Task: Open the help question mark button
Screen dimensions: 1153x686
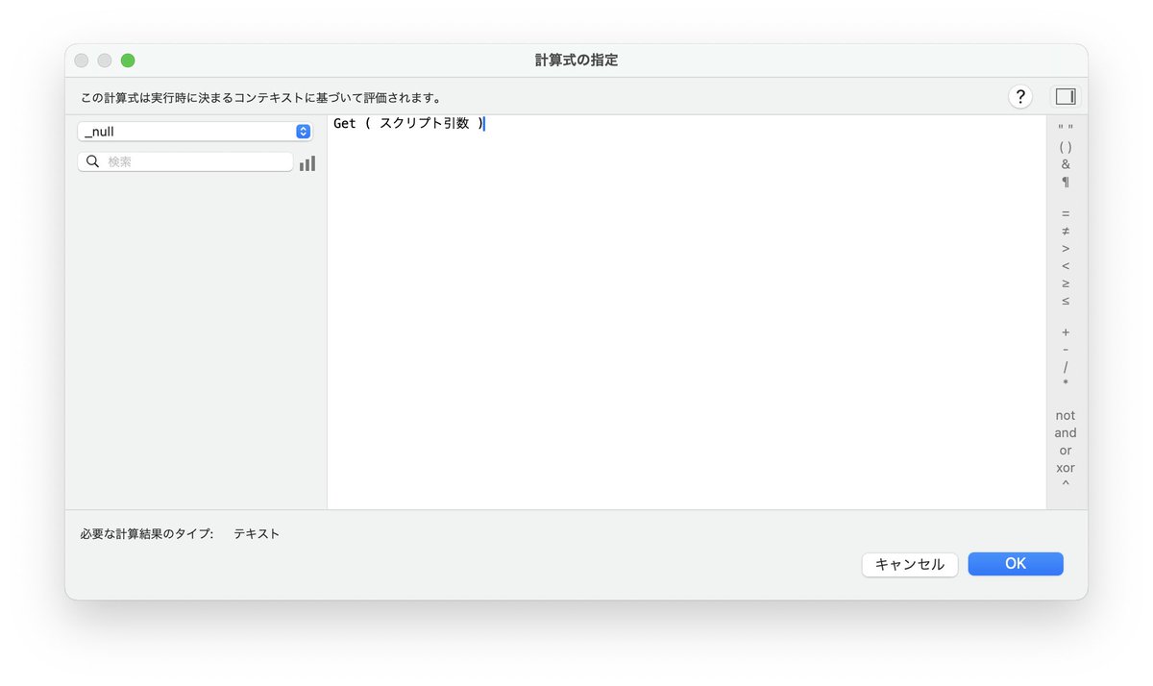Action: click(x=1019, y=96)
